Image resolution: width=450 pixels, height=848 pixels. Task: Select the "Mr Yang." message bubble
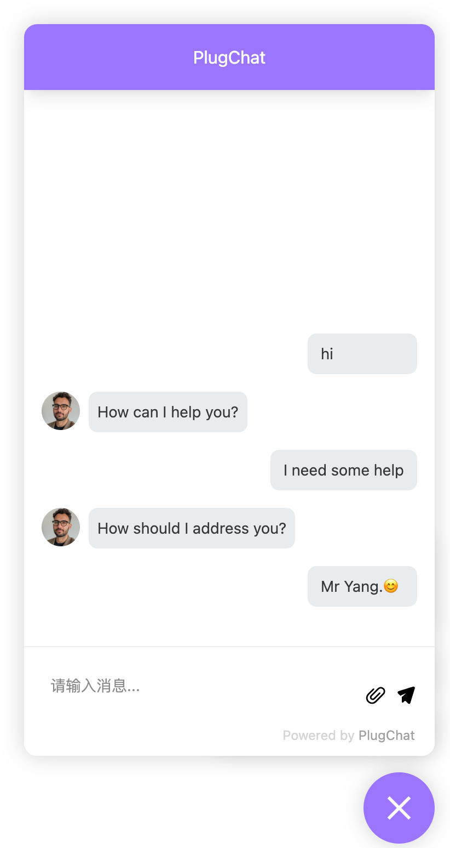click(362, 586)
